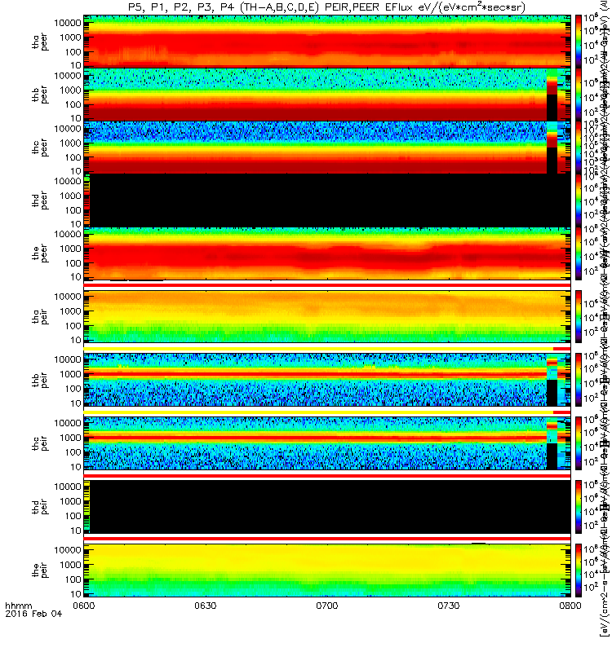The width and height of the screenshot is (612, 652).
Task: Select the "thb peer" panel label
Action: pos(40,95)
